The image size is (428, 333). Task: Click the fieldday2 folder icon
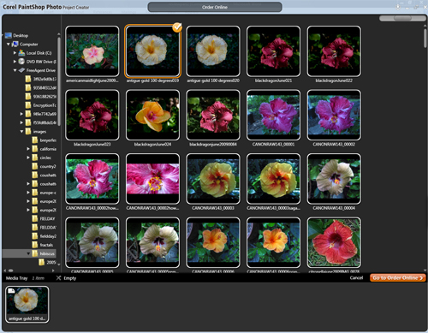pos(35,236)
